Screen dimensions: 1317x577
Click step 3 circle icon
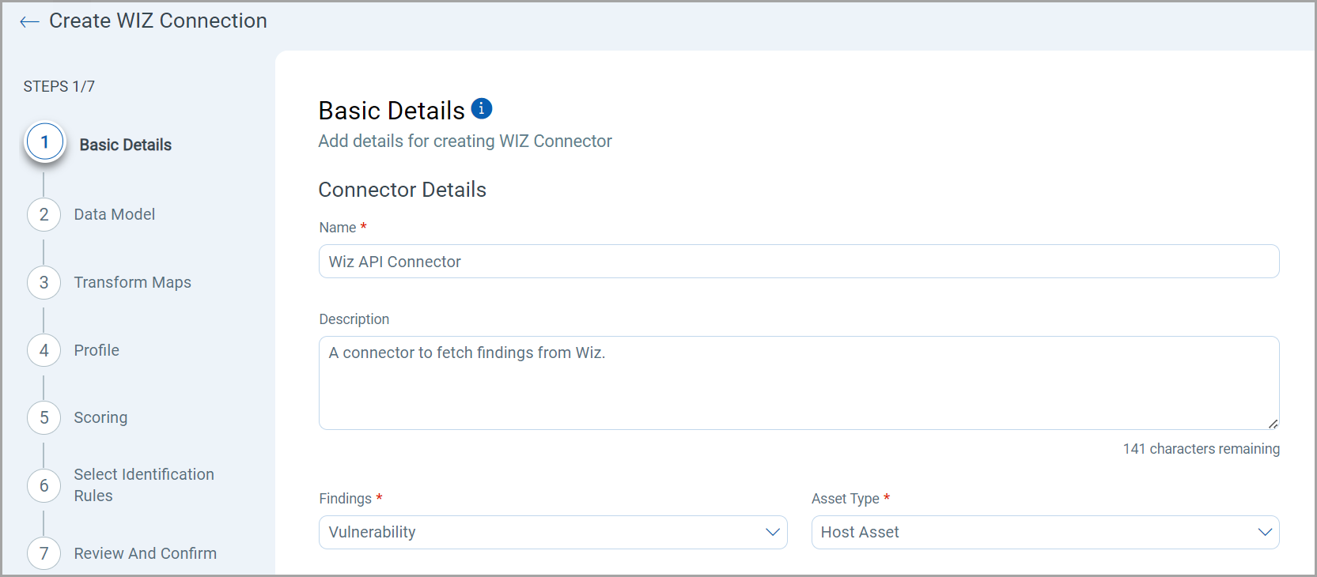44,283
